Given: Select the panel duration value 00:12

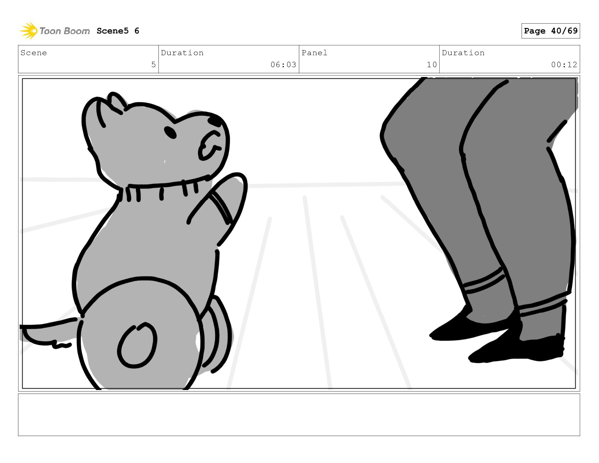Looking at the screenshot, I should pos(564,65).
